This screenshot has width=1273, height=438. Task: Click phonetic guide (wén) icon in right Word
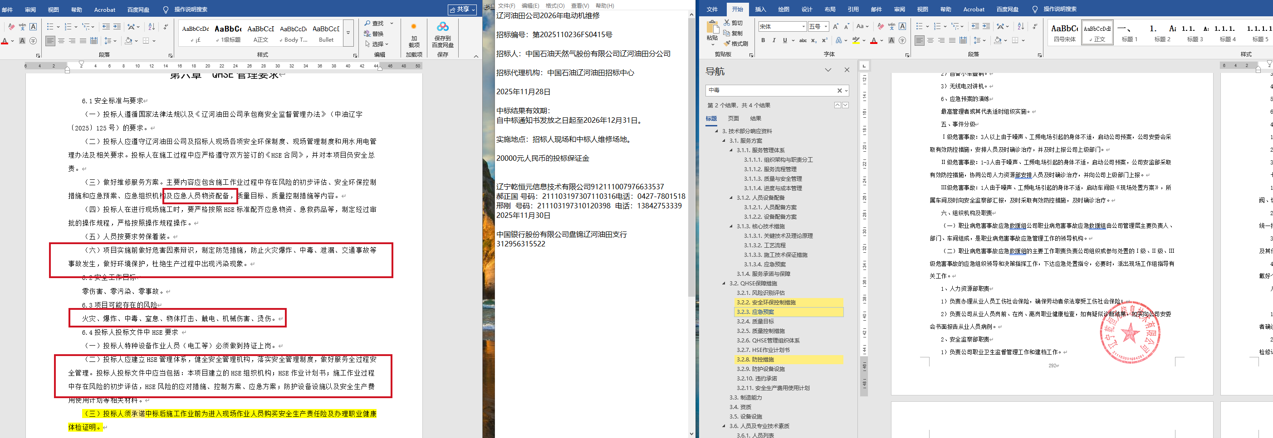[891, 26]
